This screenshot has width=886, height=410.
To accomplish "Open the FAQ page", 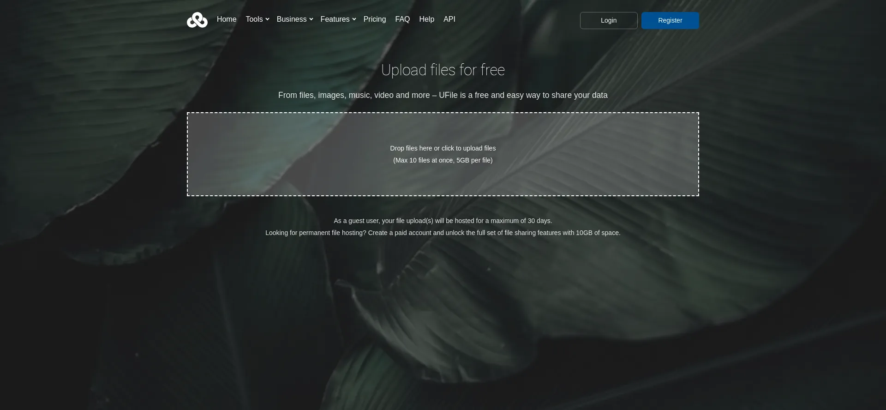I will pos(402,19).
